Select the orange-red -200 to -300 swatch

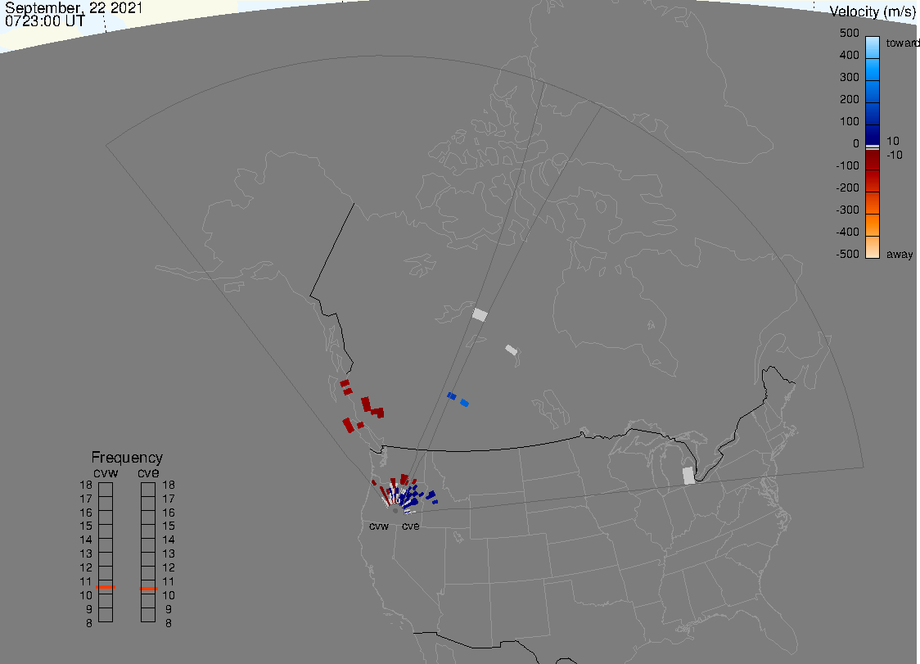pyautogui.click(x=873, y=202)
